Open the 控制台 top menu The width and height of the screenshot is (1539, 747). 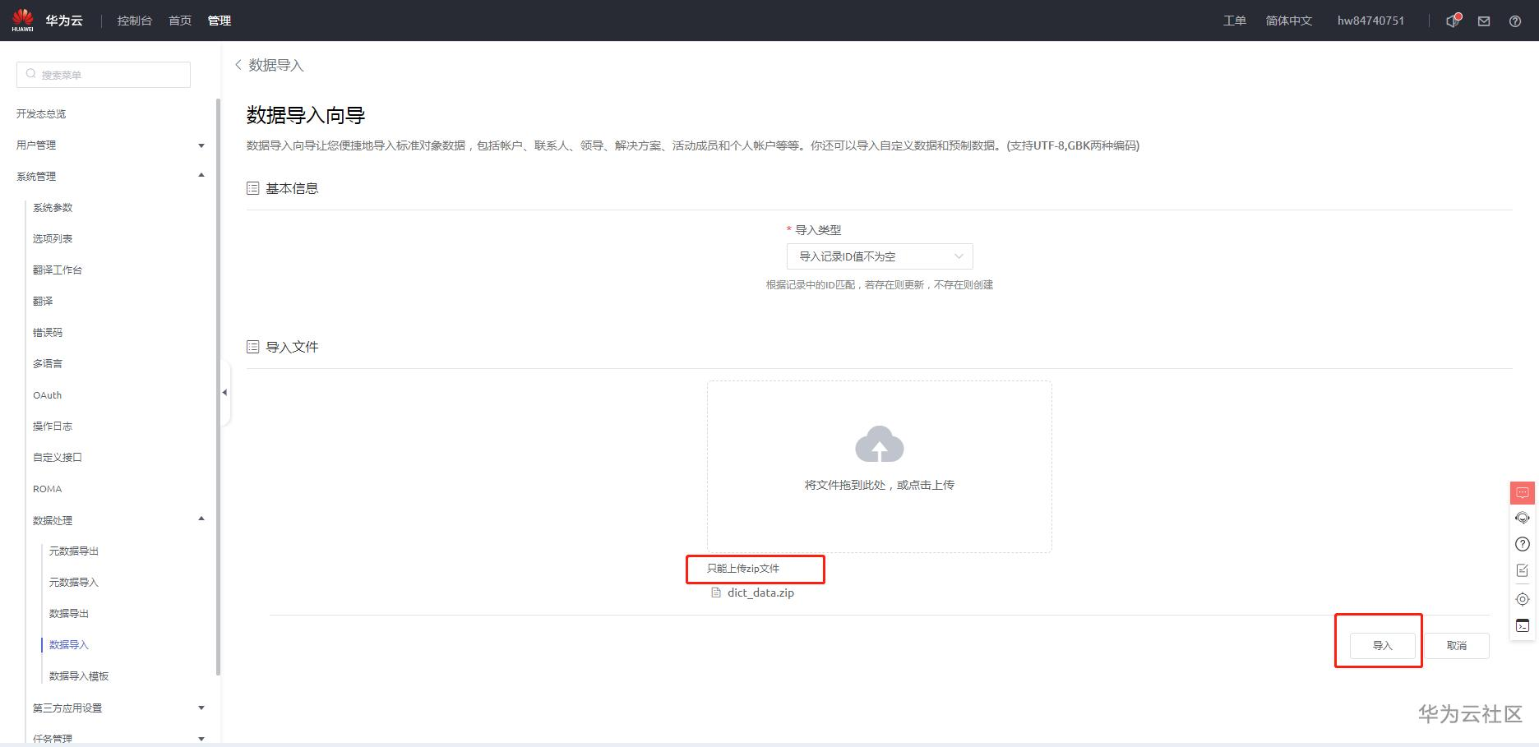coord(135,21)
